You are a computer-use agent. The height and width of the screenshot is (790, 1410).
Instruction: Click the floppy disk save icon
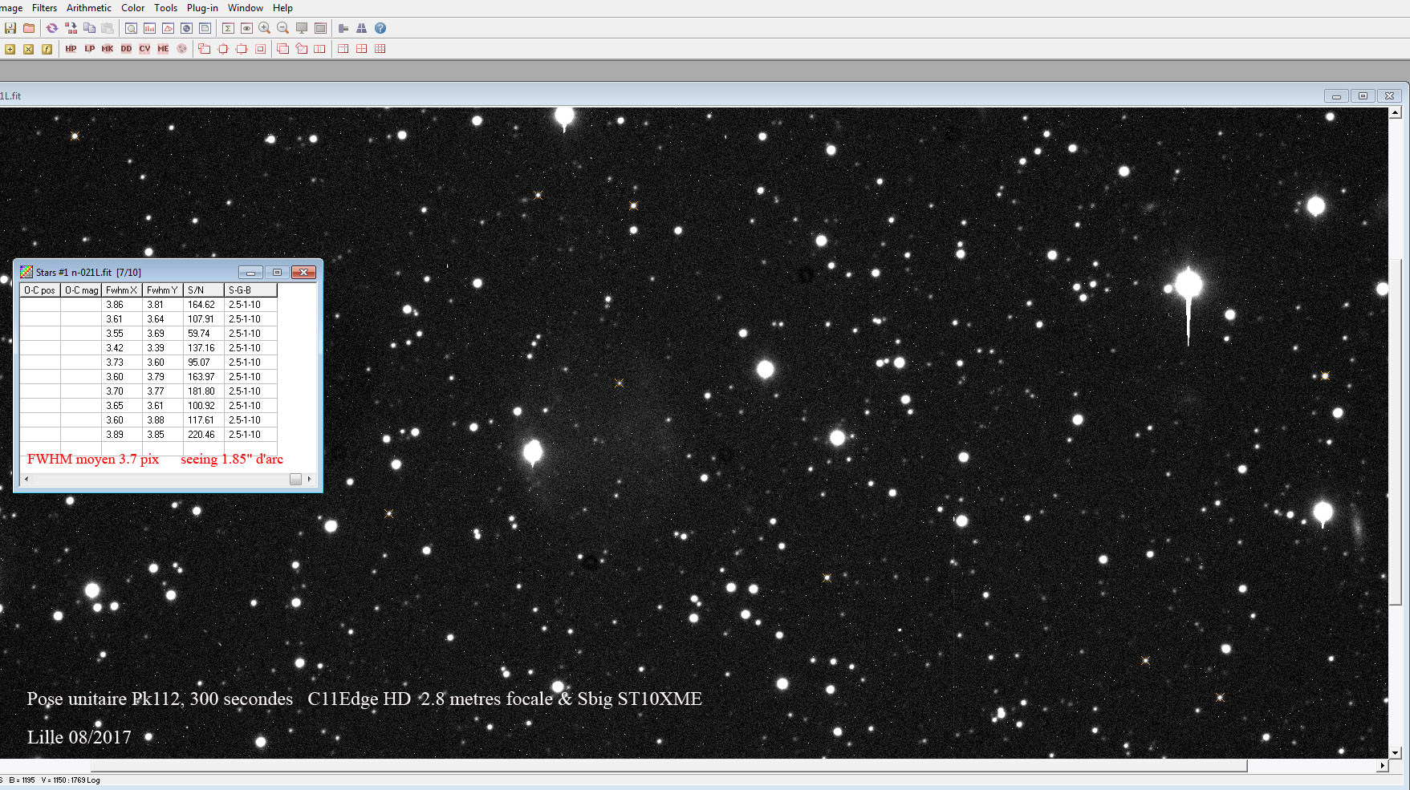[10, 28]
